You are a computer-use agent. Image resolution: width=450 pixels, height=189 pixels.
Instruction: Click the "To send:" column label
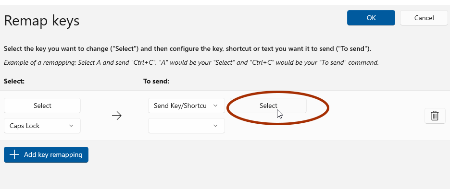[156, 82]
